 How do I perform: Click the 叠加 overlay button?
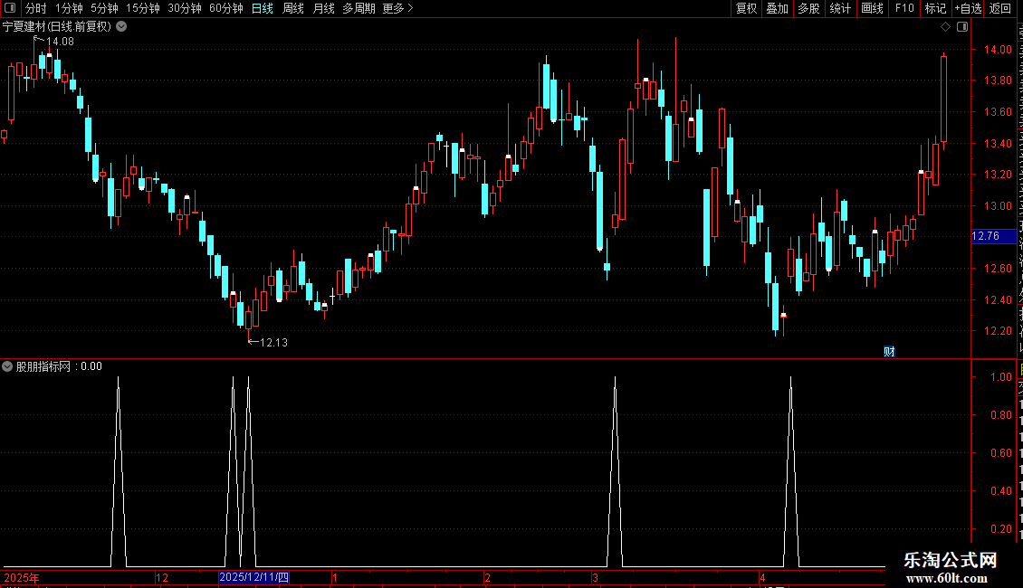(x=778, y=8)
